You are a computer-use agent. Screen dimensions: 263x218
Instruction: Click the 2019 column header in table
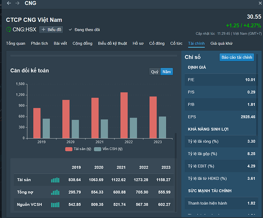[76, 167]
